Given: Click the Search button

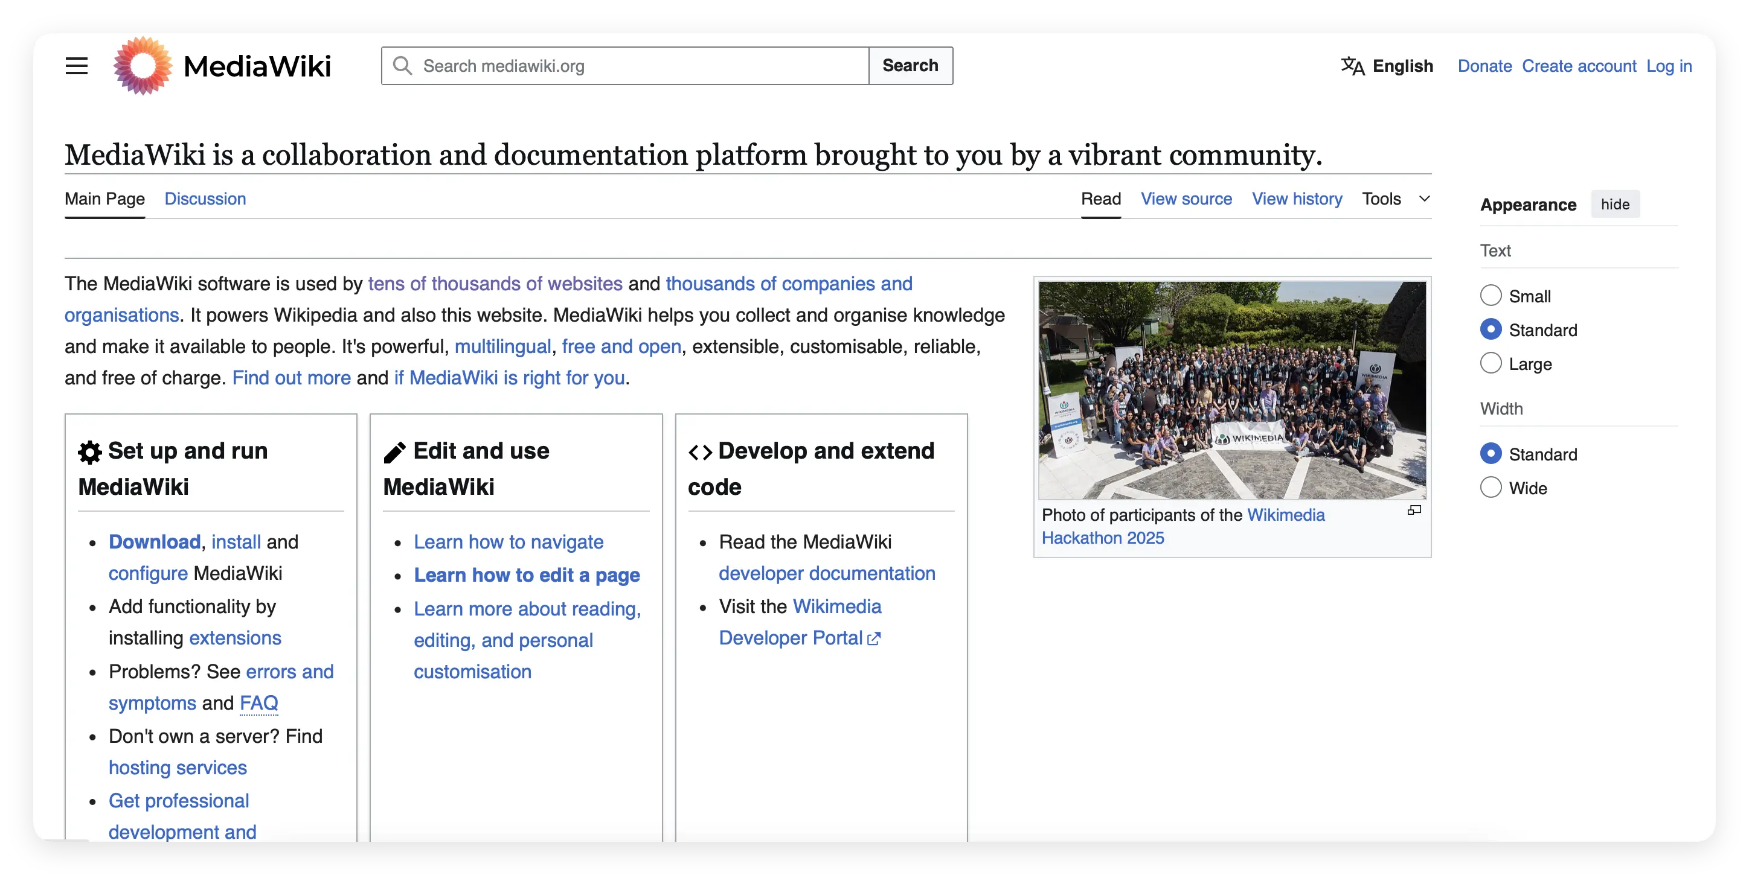Looking at the screenshot, I should (911, 66).
